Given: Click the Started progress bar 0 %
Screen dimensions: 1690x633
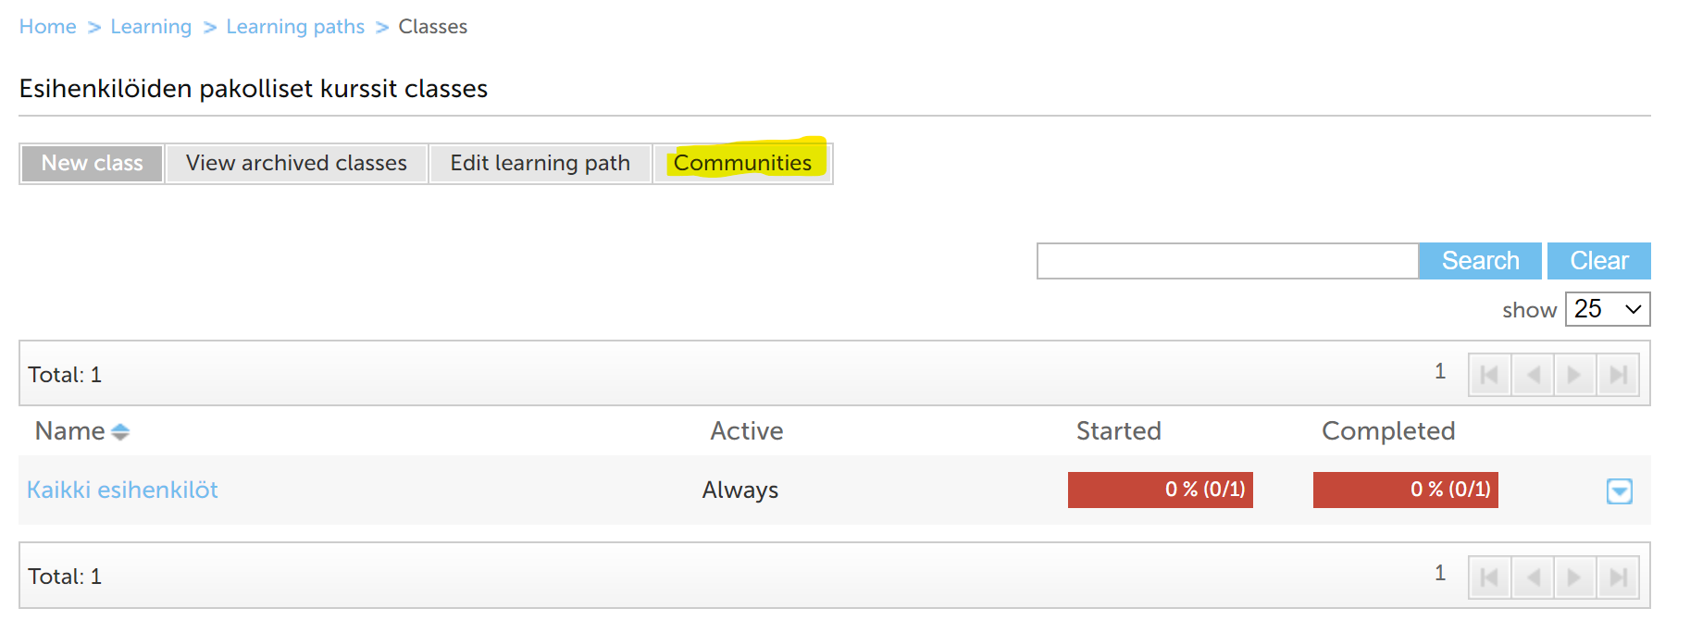Looking at the screenshot, I should (x=1160, y=490).
